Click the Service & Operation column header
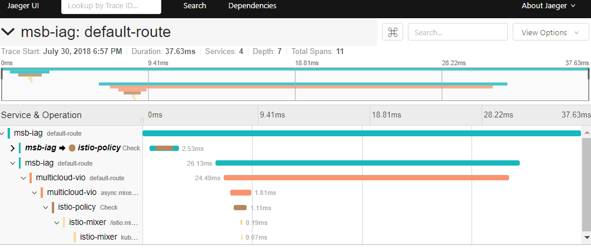Image resolution: width=591 pixels, height=249 pixels. click(41, 115)
